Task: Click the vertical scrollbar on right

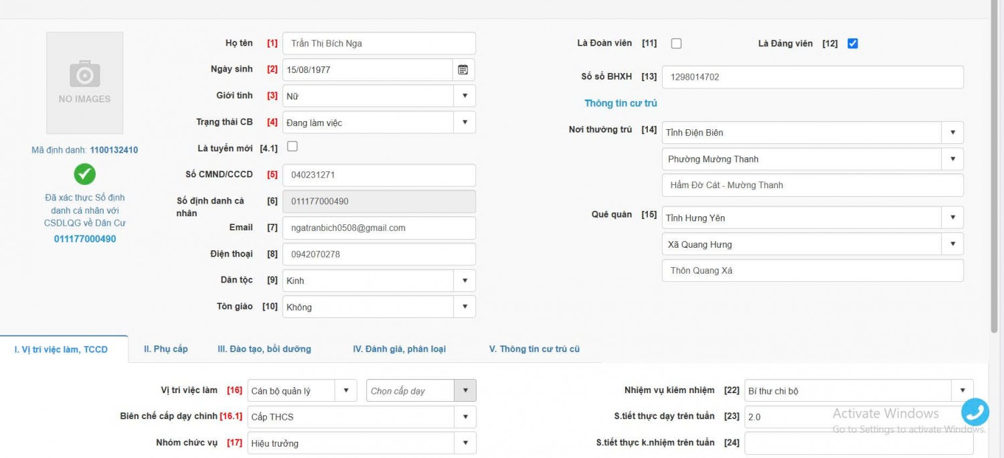Action: pos(994,167)
